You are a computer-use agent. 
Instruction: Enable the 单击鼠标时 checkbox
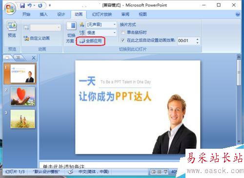pyautogui.click(x=123, y=33)
